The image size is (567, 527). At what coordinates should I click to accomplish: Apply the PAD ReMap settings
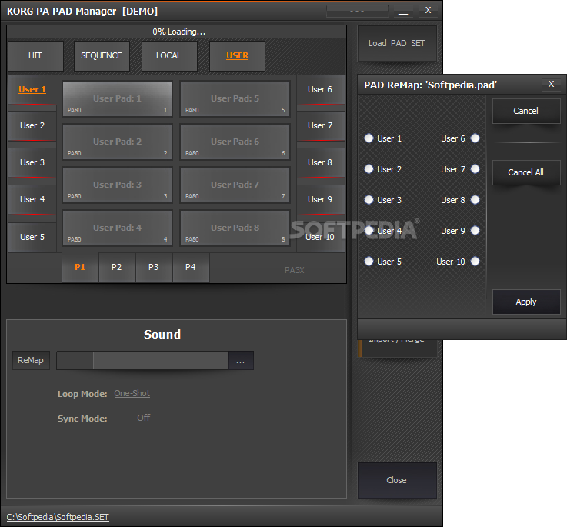point(526,302)
